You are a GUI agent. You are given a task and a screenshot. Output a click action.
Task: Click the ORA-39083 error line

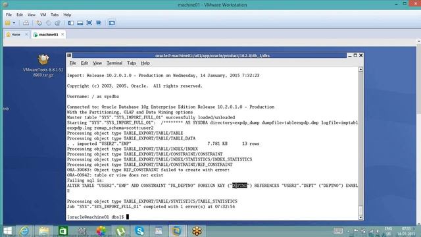coord(148,170)
